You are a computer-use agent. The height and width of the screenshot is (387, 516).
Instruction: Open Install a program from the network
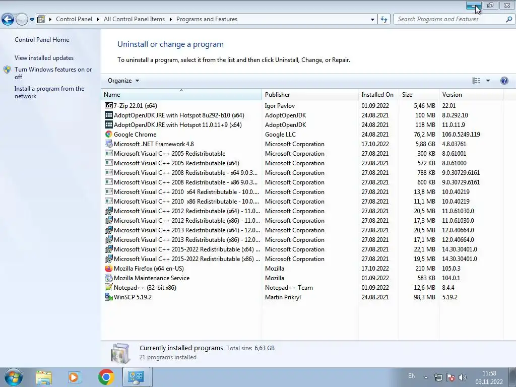[x=49, y=93]
